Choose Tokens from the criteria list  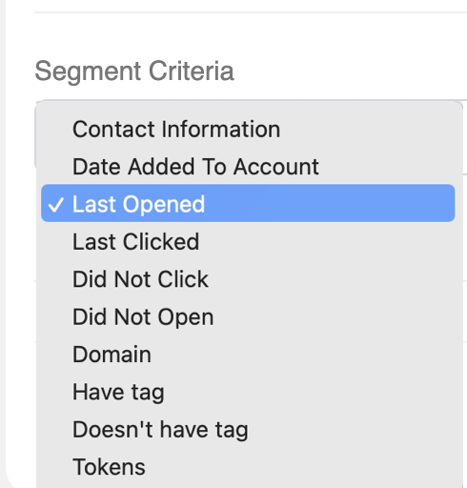(248, 467)
